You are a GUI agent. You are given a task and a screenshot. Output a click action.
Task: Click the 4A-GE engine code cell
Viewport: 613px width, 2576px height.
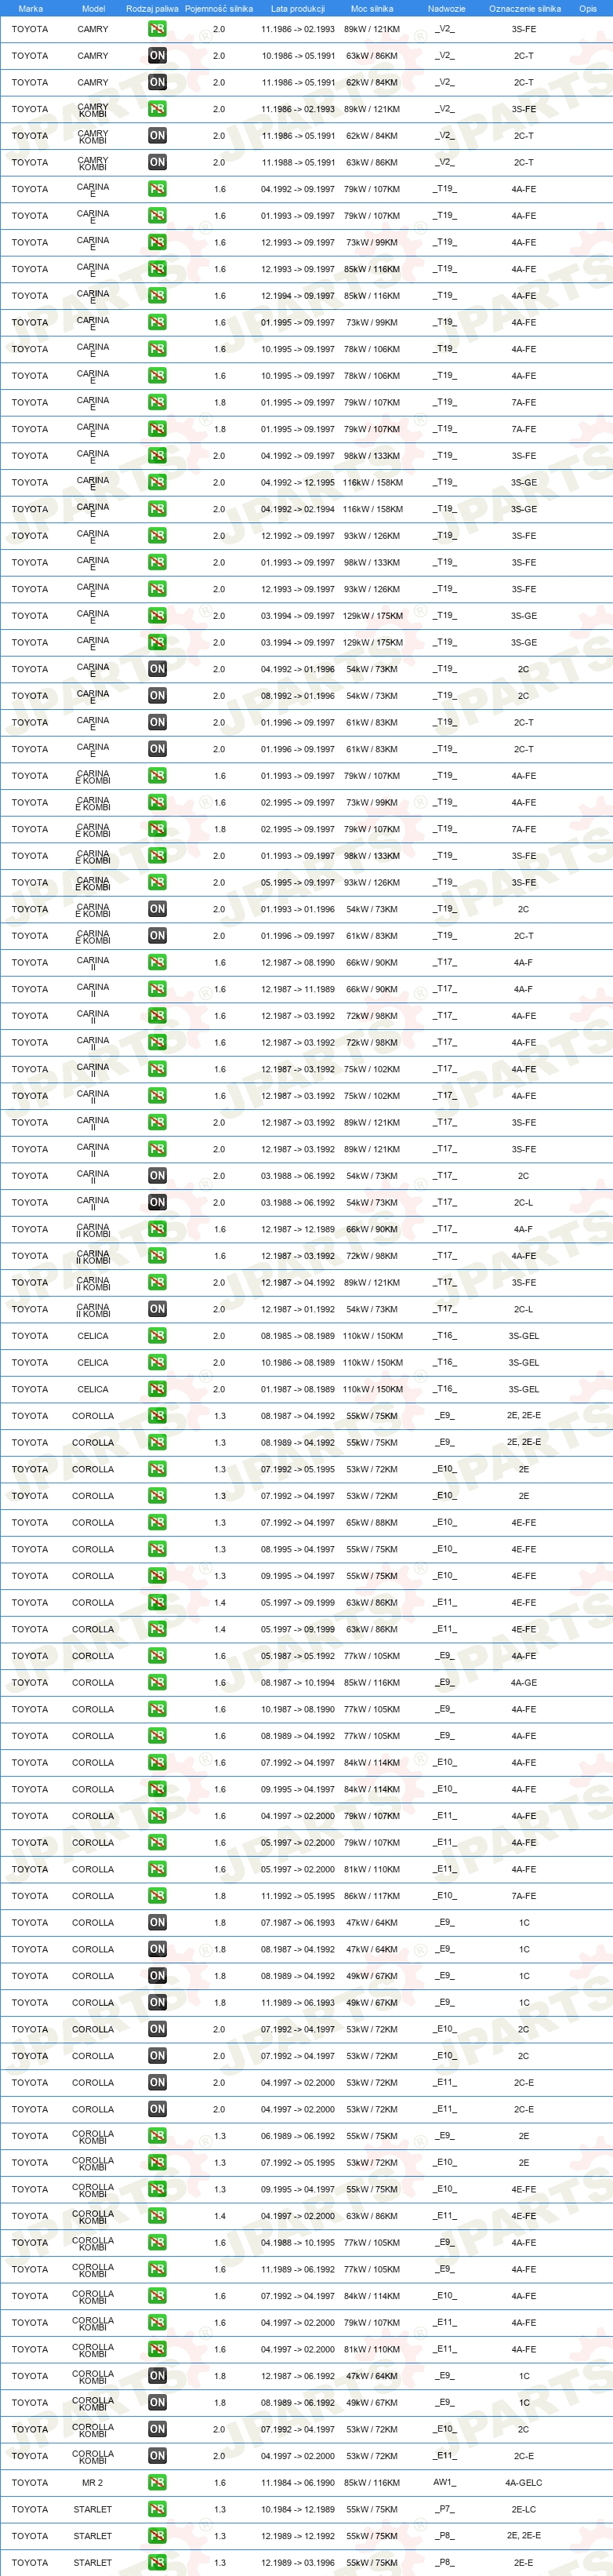(524, 1683)
